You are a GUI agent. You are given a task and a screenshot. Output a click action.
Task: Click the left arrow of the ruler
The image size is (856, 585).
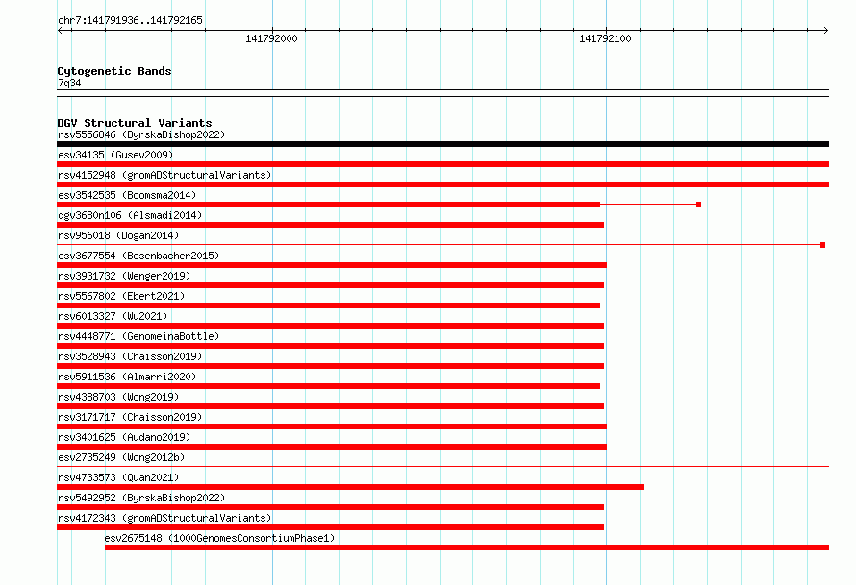point(61,31)
